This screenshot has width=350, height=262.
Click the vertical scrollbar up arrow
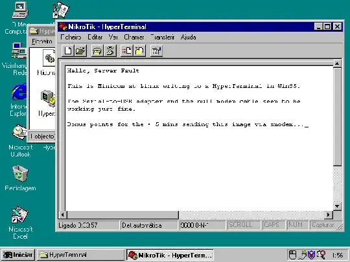[x=337, y=63]
